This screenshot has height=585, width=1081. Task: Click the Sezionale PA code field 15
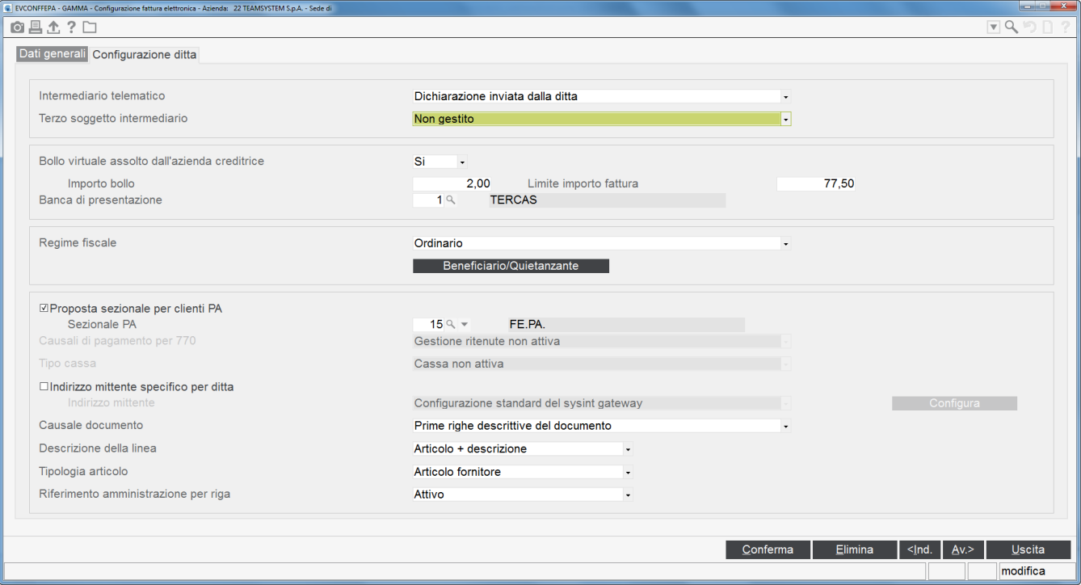point(428,324)
